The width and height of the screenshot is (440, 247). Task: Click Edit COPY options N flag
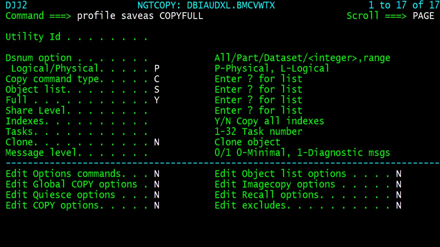click(157, 205)
